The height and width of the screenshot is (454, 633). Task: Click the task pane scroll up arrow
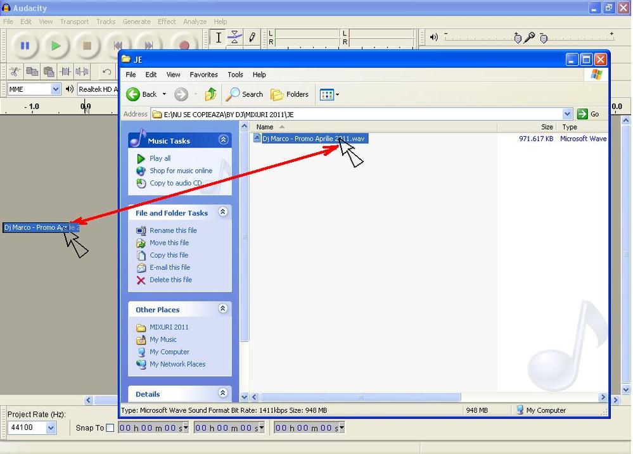(x=244, y=126)
